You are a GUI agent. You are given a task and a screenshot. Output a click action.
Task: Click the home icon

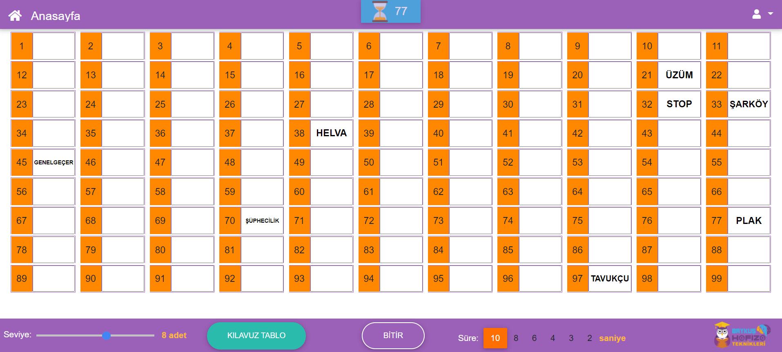click(15, 15)
